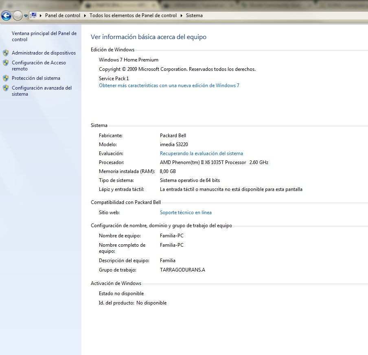Expand the arrow after 'Panel de control' breadcrumb
The width and height of the screenshot is (368, 355).
pos(85,15)
